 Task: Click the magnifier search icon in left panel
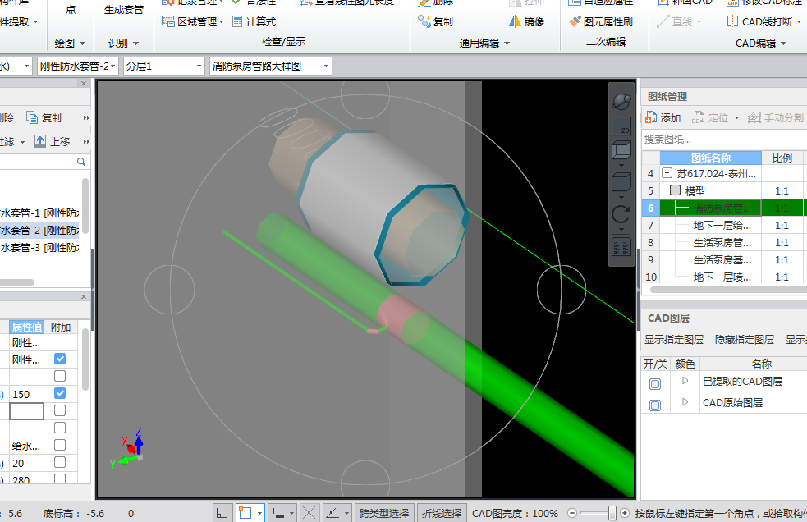pos(80,162)
